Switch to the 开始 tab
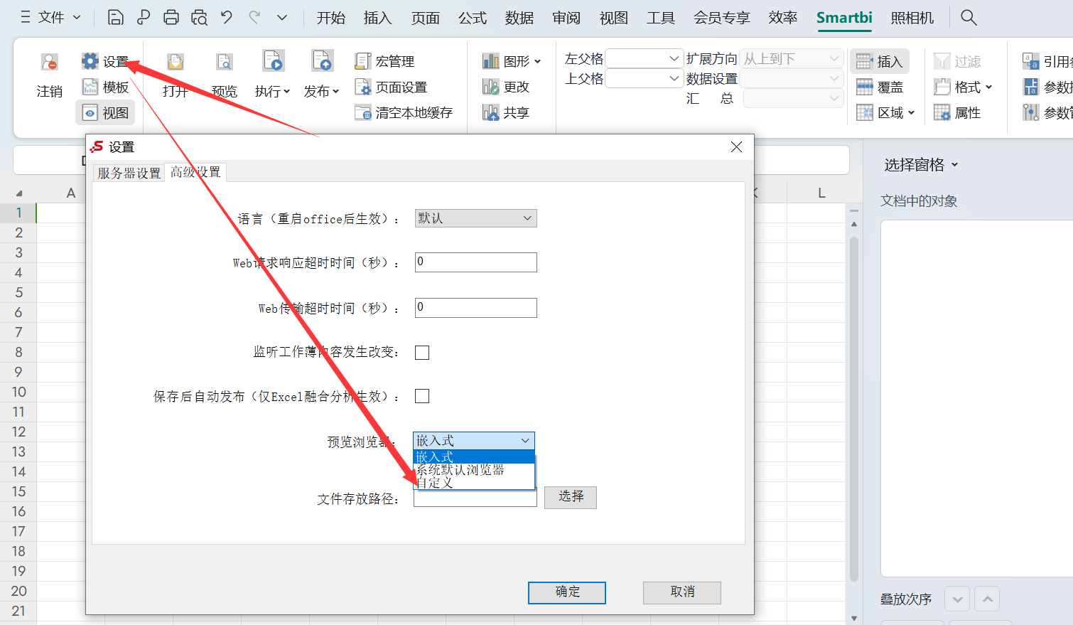The height and width of the screenshot is (625, 1073). [x=331, y=18]
